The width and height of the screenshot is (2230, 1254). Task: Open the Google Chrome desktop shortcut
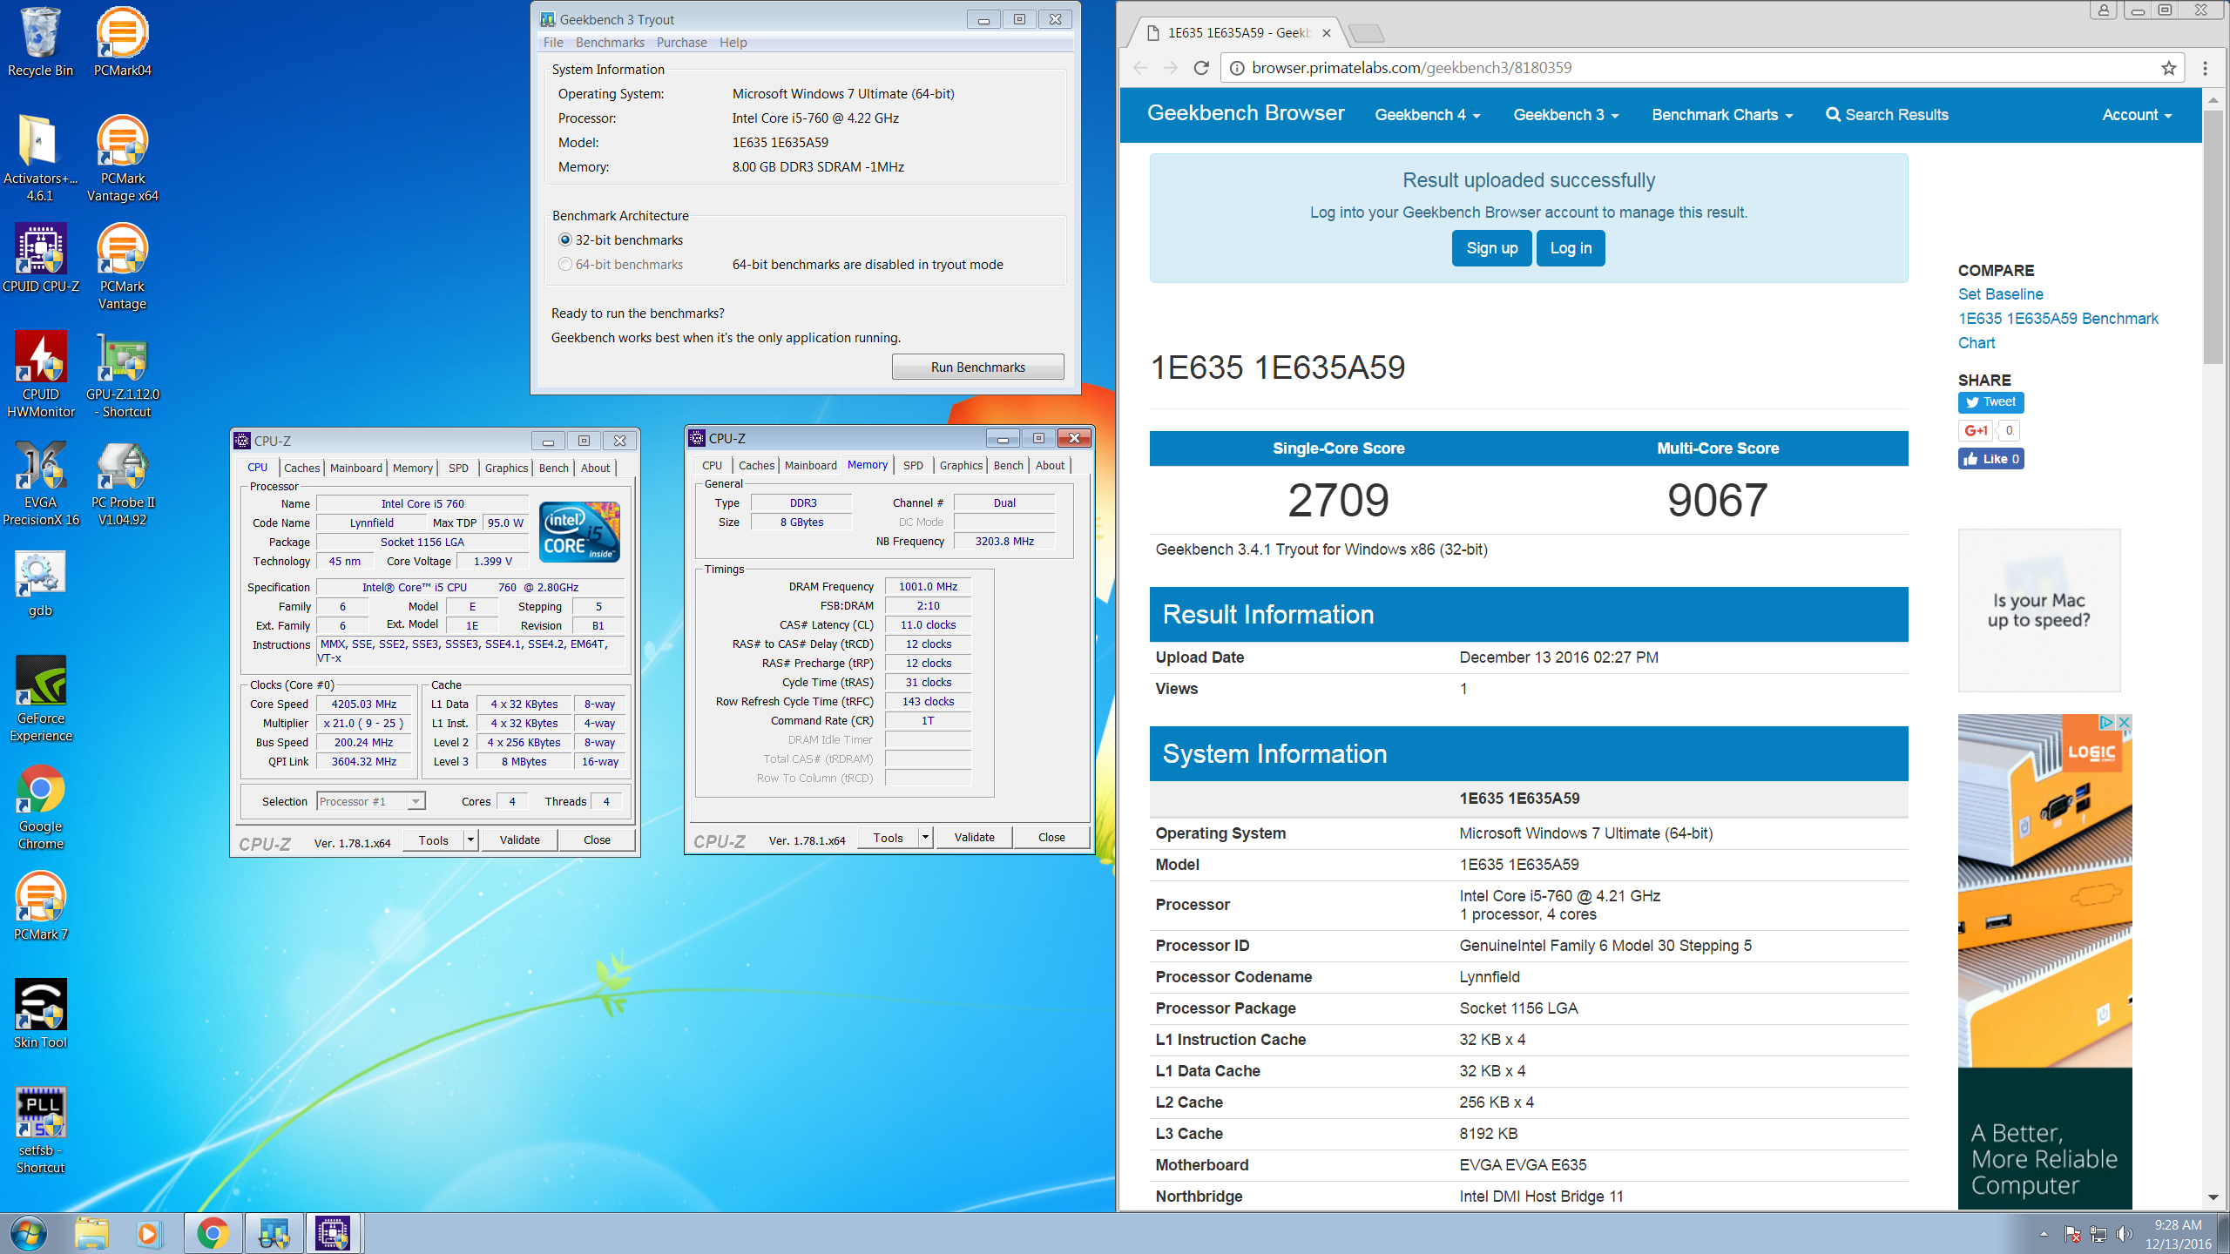[x=40, y=806]
